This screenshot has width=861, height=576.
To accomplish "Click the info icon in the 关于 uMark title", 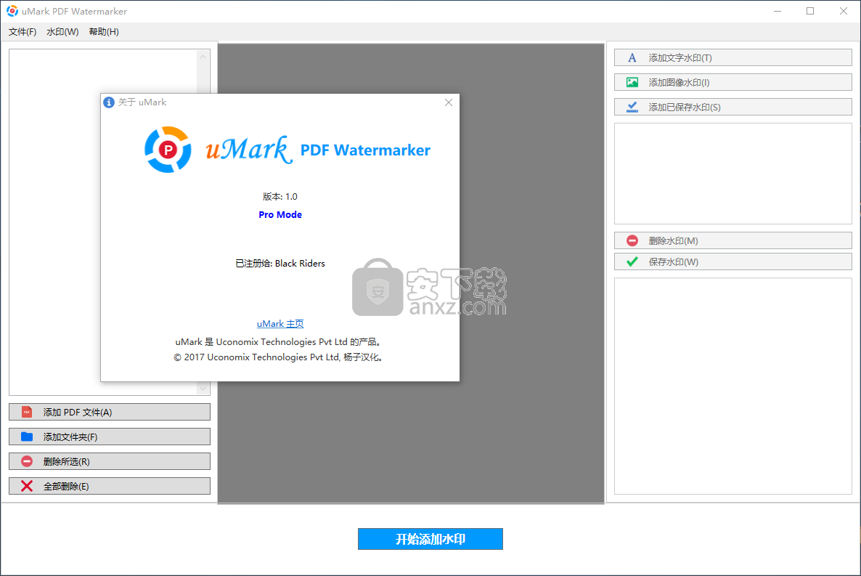I will point(110,102).
